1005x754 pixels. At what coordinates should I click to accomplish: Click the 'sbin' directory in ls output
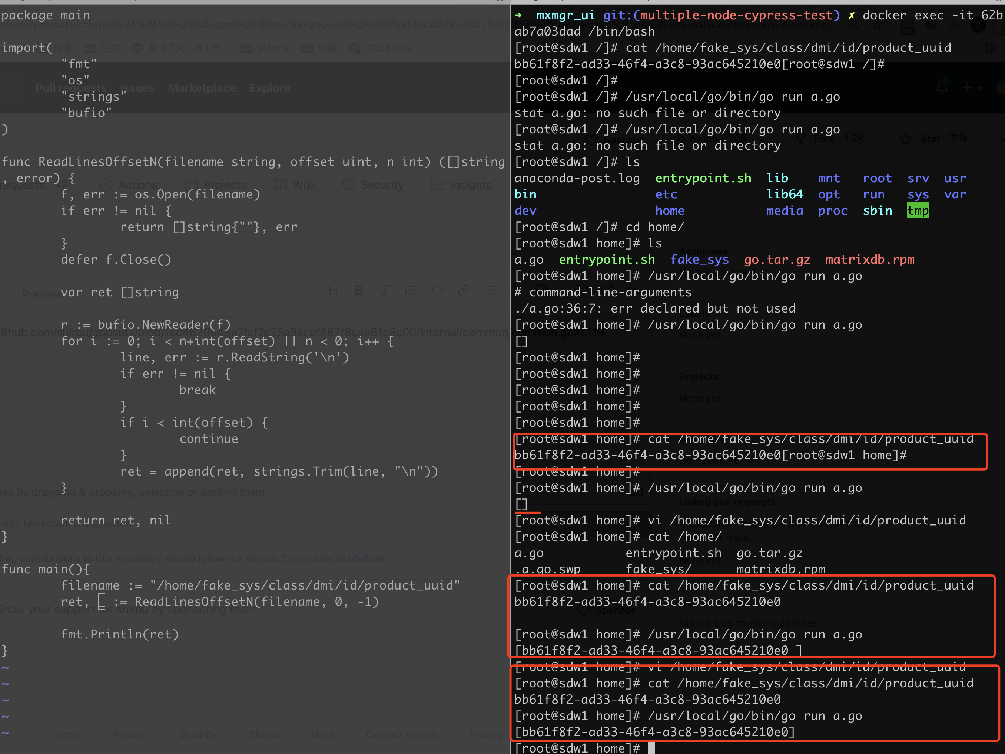(877, 211)
